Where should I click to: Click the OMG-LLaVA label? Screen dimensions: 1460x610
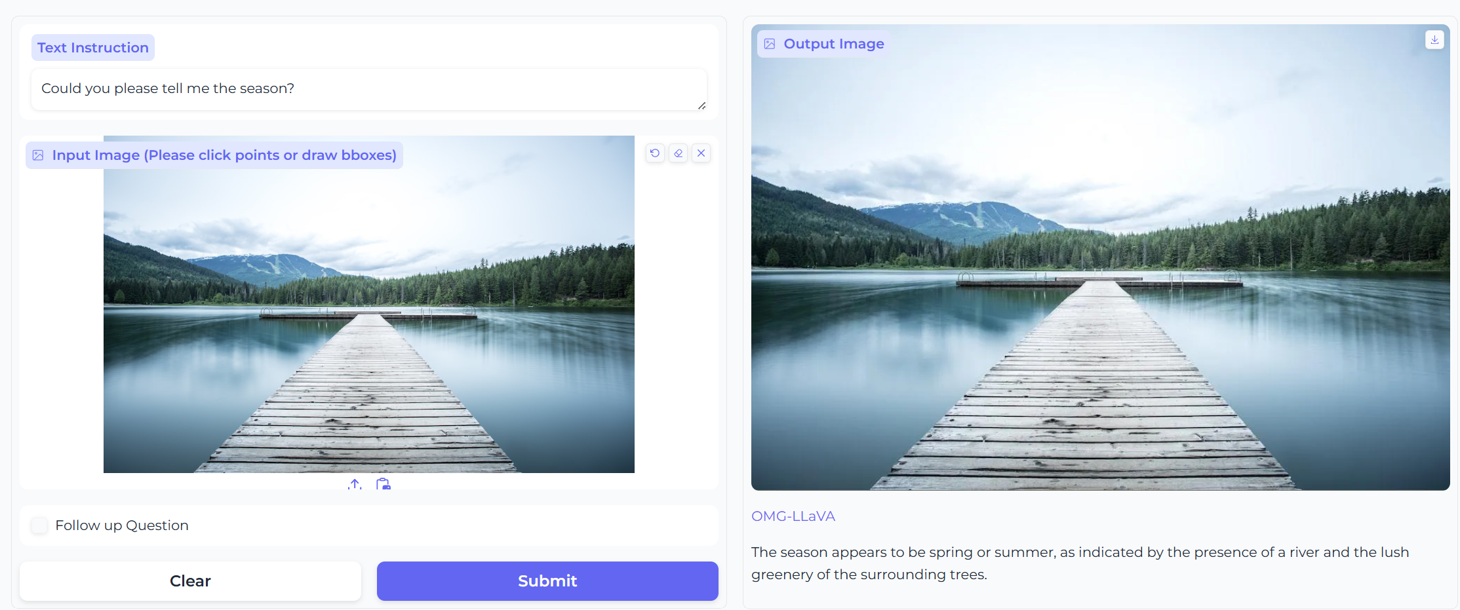[x=793, y=516]
